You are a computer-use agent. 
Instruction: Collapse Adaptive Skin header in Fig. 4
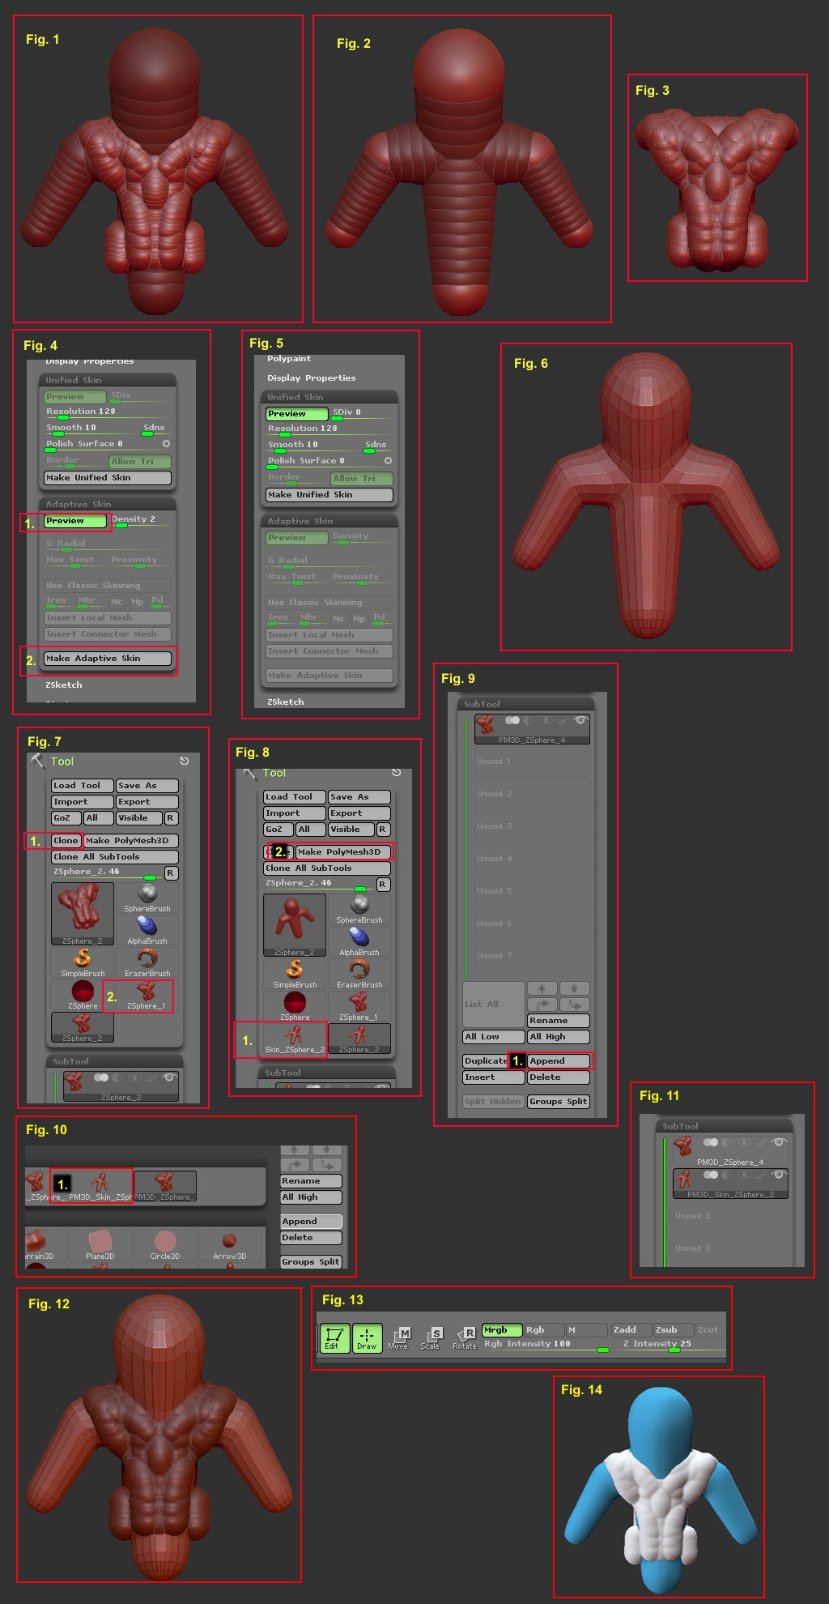108,504
